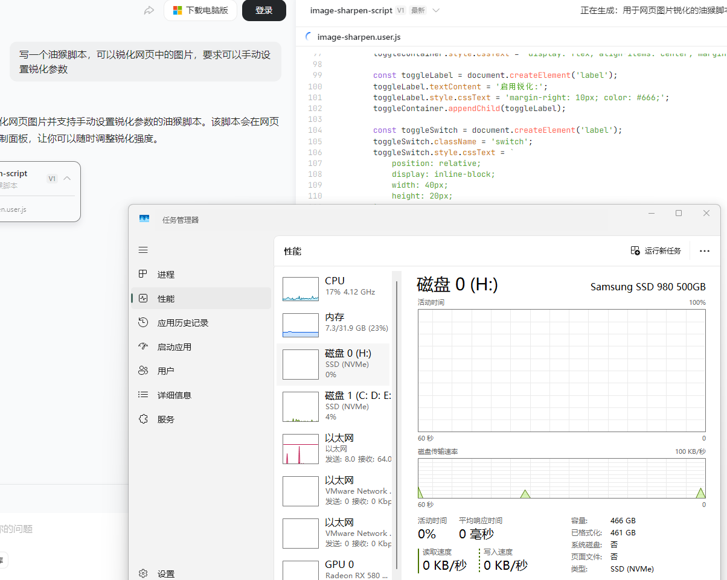
Task: Open Task Manager 设置 (Settings)
Action: 201,573
